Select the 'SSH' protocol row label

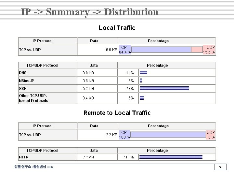(x=23, y=89)
